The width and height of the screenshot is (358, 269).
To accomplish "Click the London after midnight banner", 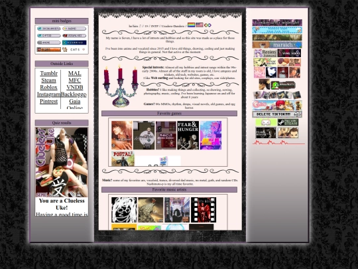I will (277, 23).
